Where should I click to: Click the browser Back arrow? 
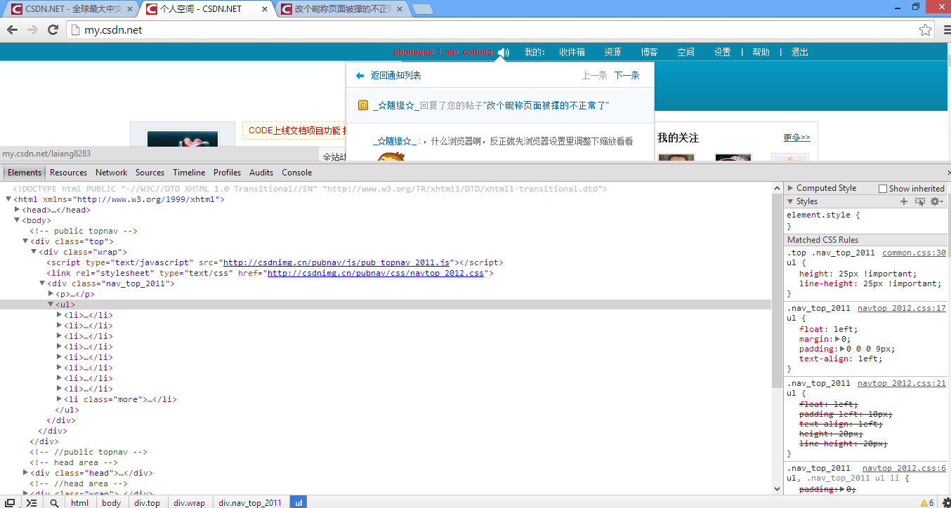point(12,29)
